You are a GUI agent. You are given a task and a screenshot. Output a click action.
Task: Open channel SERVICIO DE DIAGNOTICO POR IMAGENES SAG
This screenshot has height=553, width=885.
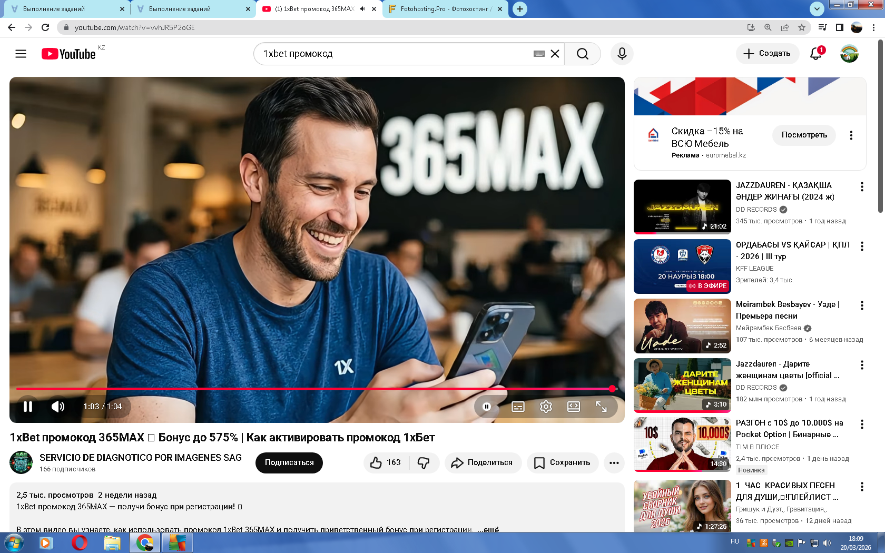pos(141,458)
